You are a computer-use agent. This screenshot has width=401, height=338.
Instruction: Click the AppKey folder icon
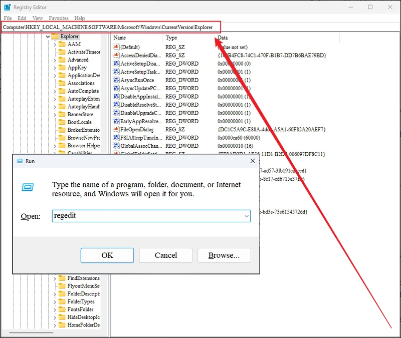(62, 68)
